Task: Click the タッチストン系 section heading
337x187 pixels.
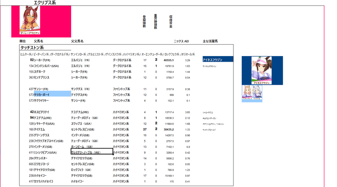Action: click(x=32, y=48)
